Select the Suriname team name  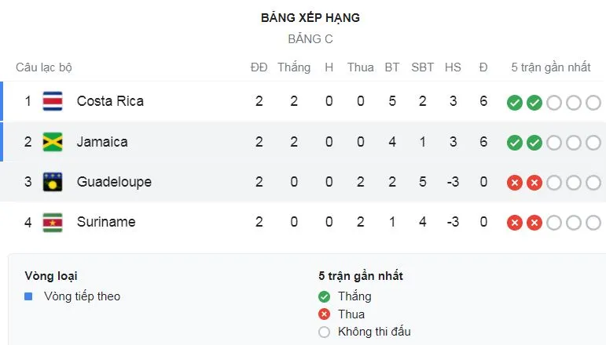click(106, 222)
